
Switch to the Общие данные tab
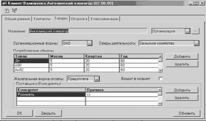[x=17, y=19]
